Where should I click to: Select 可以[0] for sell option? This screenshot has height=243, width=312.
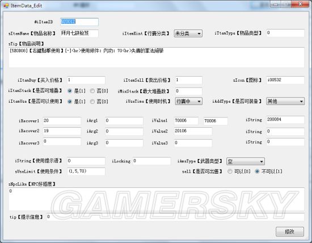click(239, 171)
